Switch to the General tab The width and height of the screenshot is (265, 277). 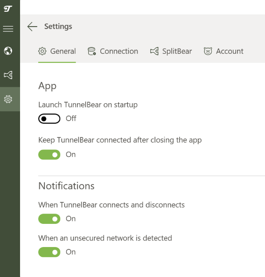click(57, 51)
